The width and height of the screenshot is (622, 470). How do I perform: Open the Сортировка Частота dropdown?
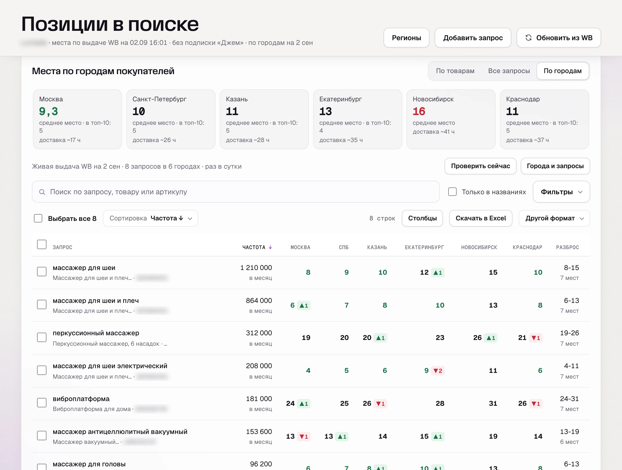pyautogui.click(x=151, y=218)
